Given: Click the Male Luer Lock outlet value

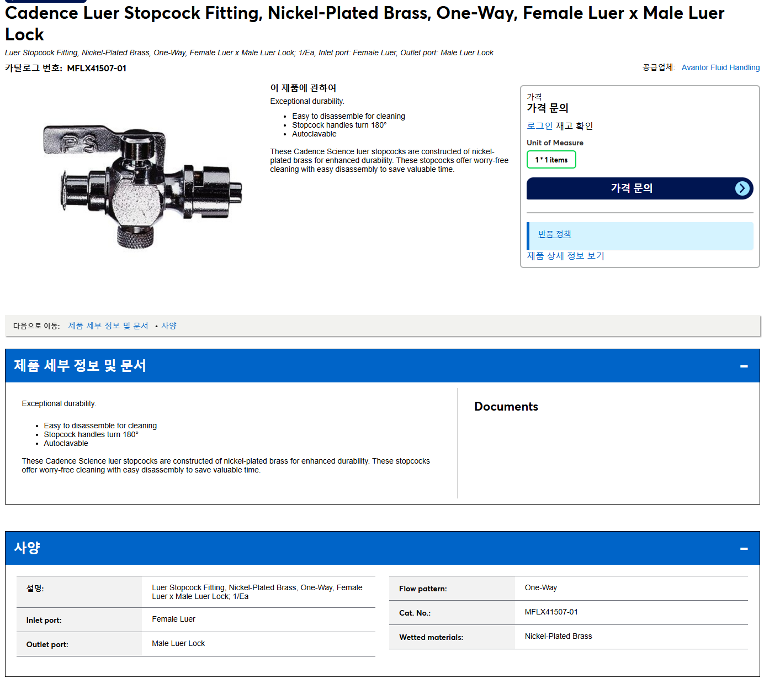Looking at the screenshot, I should [178, 644].
